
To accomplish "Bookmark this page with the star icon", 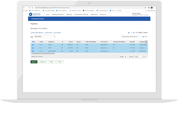I will [145, 8].
